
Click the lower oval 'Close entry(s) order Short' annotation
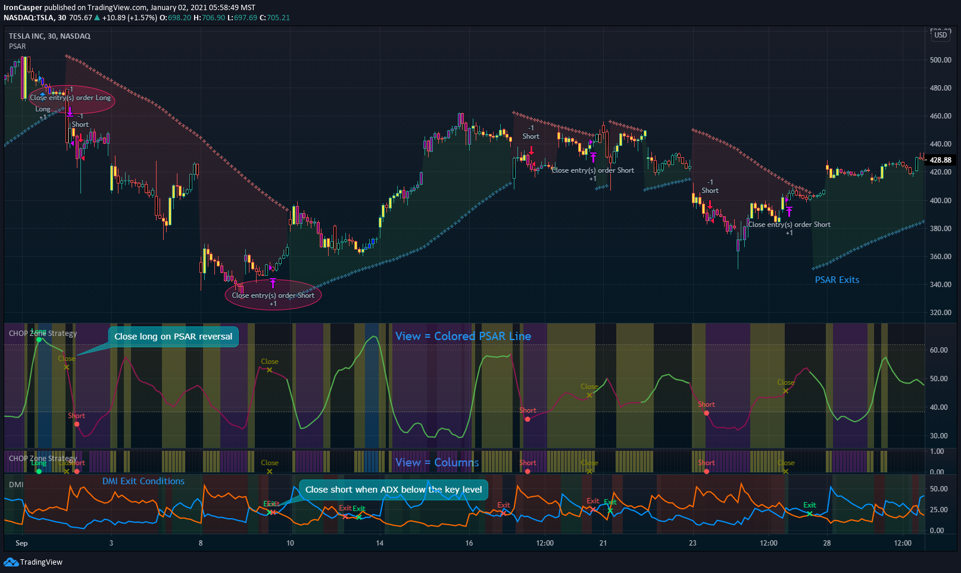pos(273,295)
